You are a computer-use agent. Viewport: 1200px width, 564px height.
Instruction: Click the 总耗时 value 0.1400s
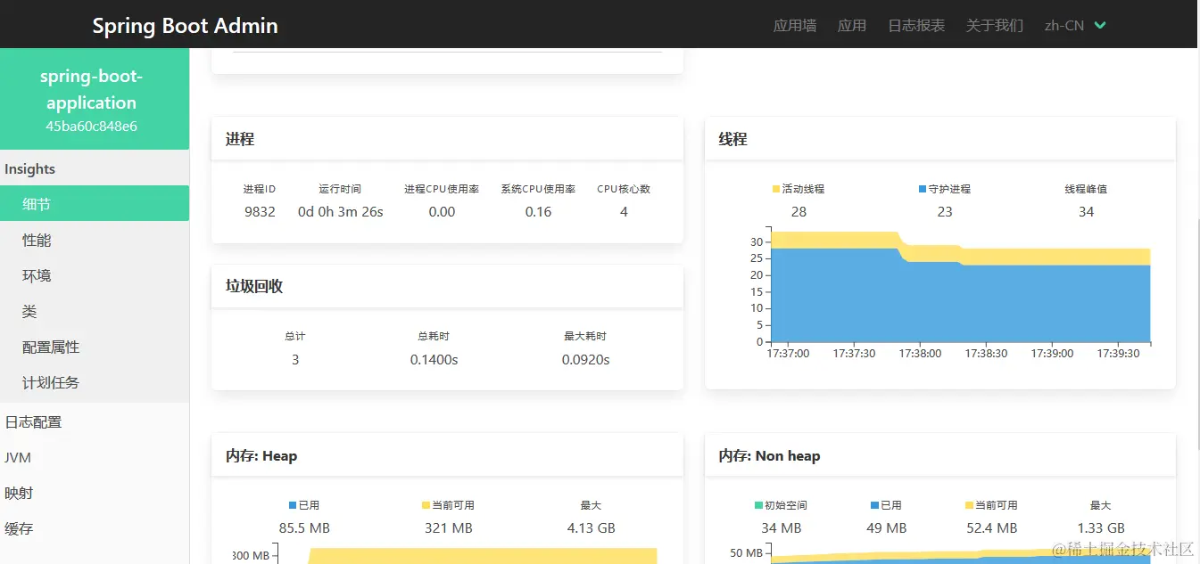[434, 360]
